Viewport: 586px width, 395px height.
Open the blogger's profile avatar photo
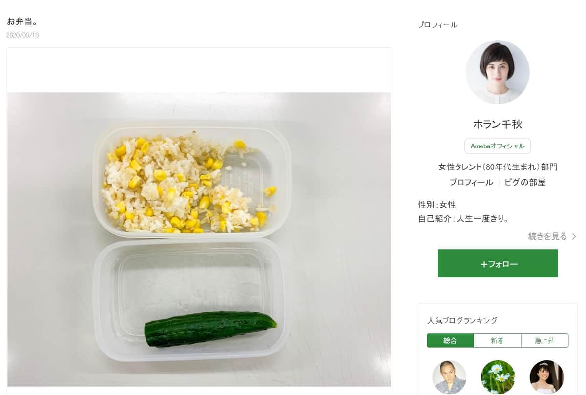coord(498,71)
